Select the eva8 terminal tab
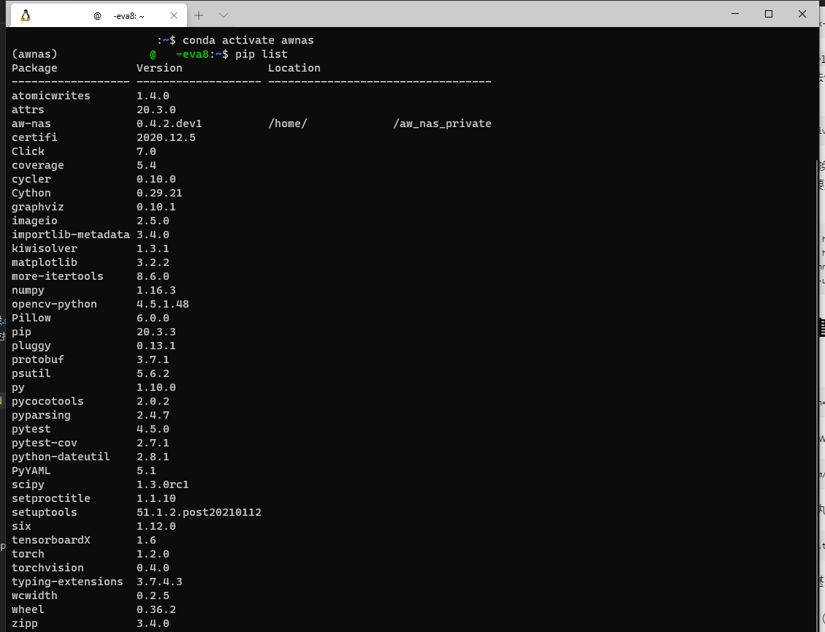825x632 pixels. [99, 15]
